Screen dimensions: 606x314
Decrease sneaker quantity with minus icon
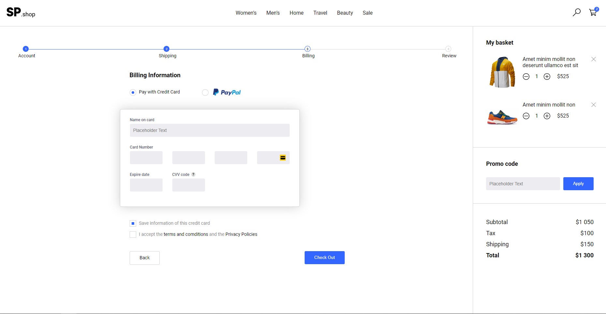tap(526, 116)
